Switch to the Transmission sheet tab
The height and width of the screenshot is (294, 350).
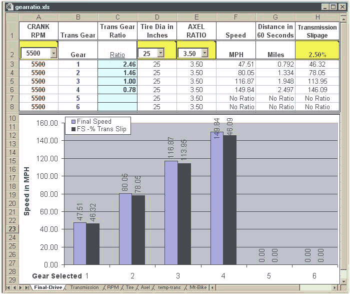[x=84, y=287]
